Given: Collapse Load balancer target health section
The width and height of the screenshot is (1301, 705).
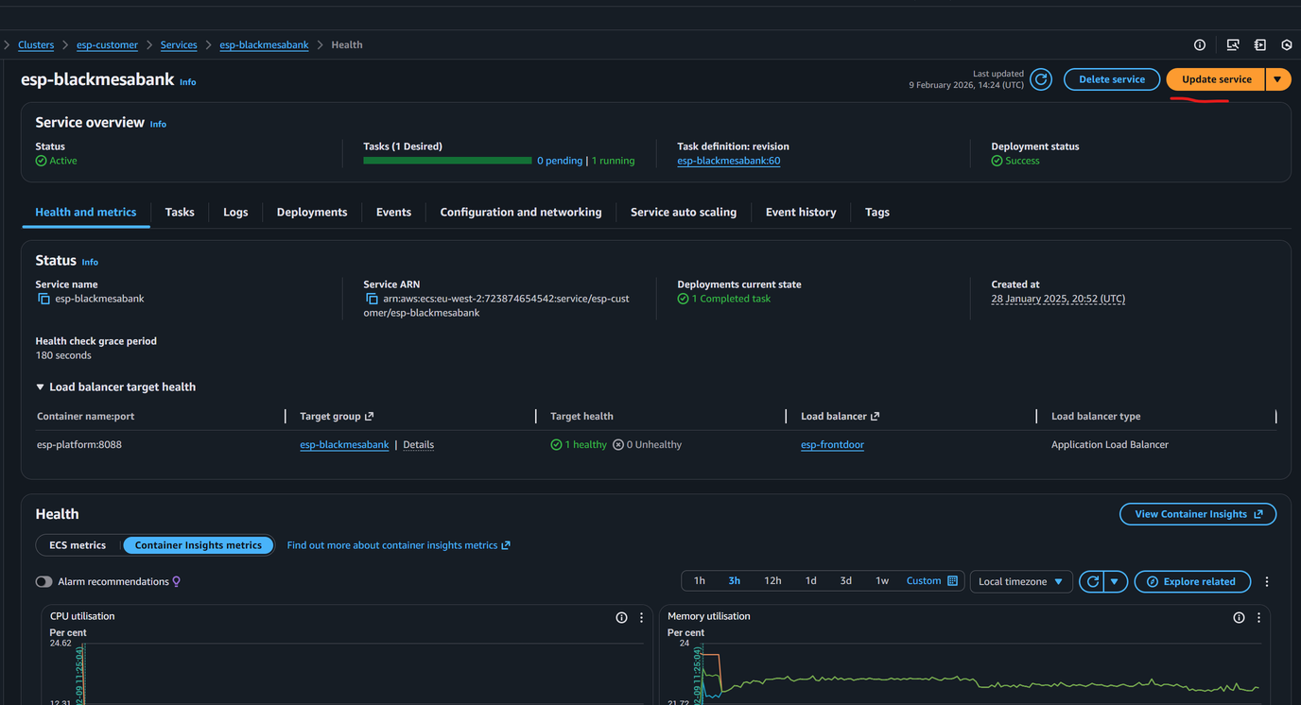Looking at the screenshot, I should coord(40,387).
